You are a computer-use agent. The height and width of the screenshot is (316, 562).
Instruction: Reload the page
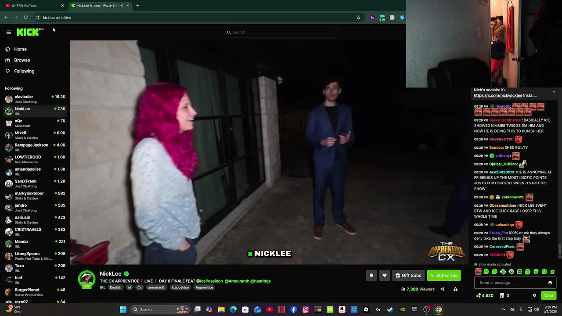(26, 17)
